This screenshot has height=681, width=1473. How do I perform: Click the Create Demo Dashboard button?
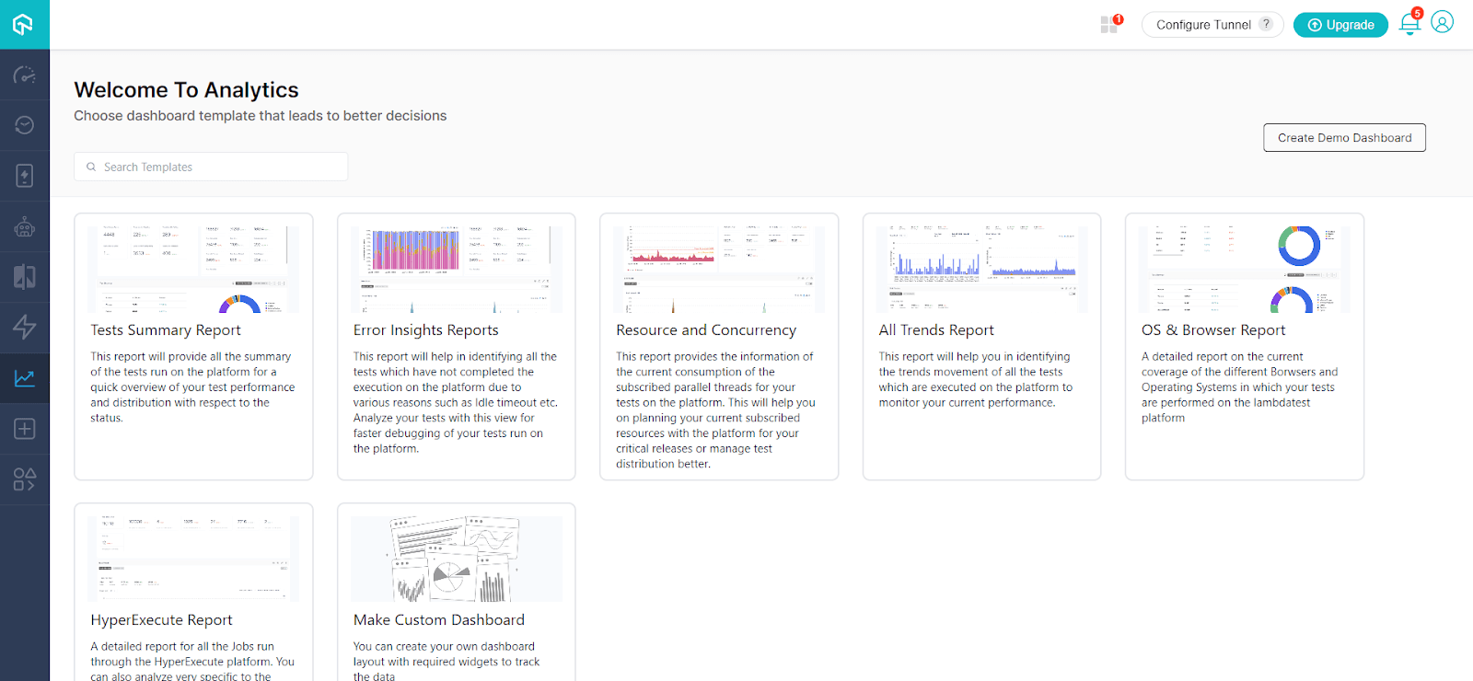[1344, 138]
